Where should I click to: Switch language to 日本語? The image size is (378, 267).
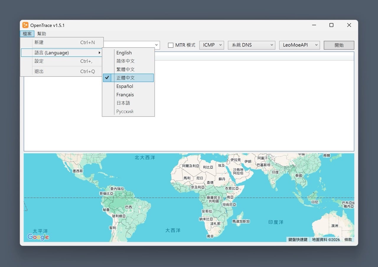[123, 103]
